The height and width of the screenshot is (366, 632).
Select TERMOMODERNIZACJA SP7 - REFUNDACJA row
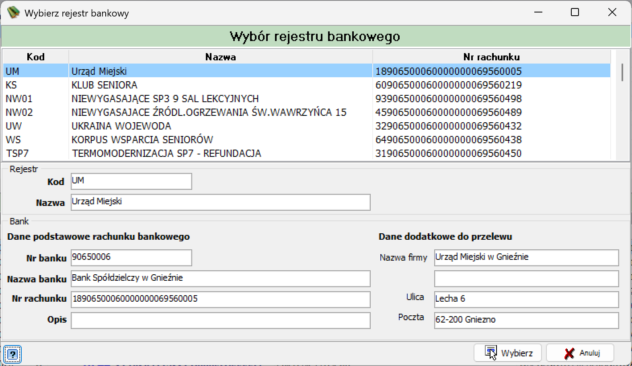coord(307,153)
